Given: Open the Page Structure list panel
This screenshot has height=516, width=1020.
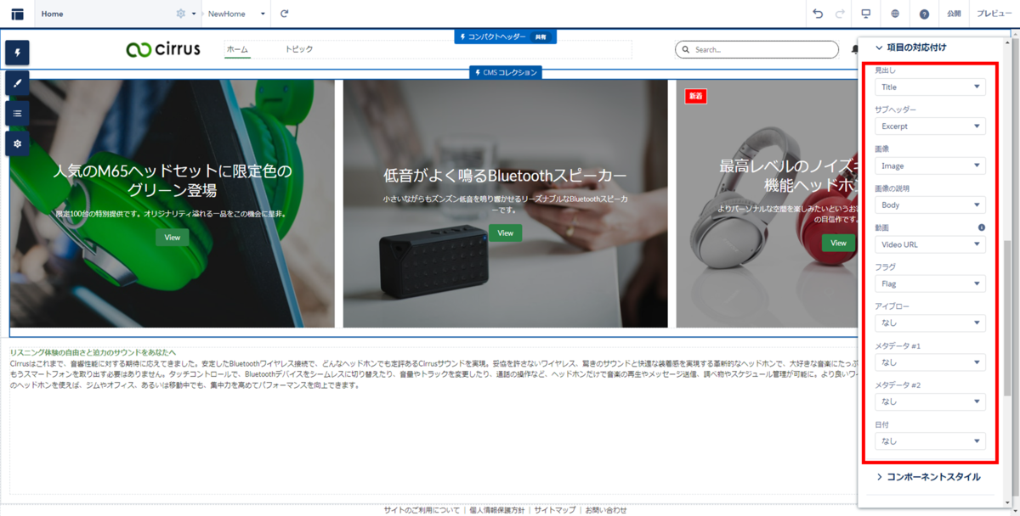Looking at the screenshot, I should [x=17, y=113].
